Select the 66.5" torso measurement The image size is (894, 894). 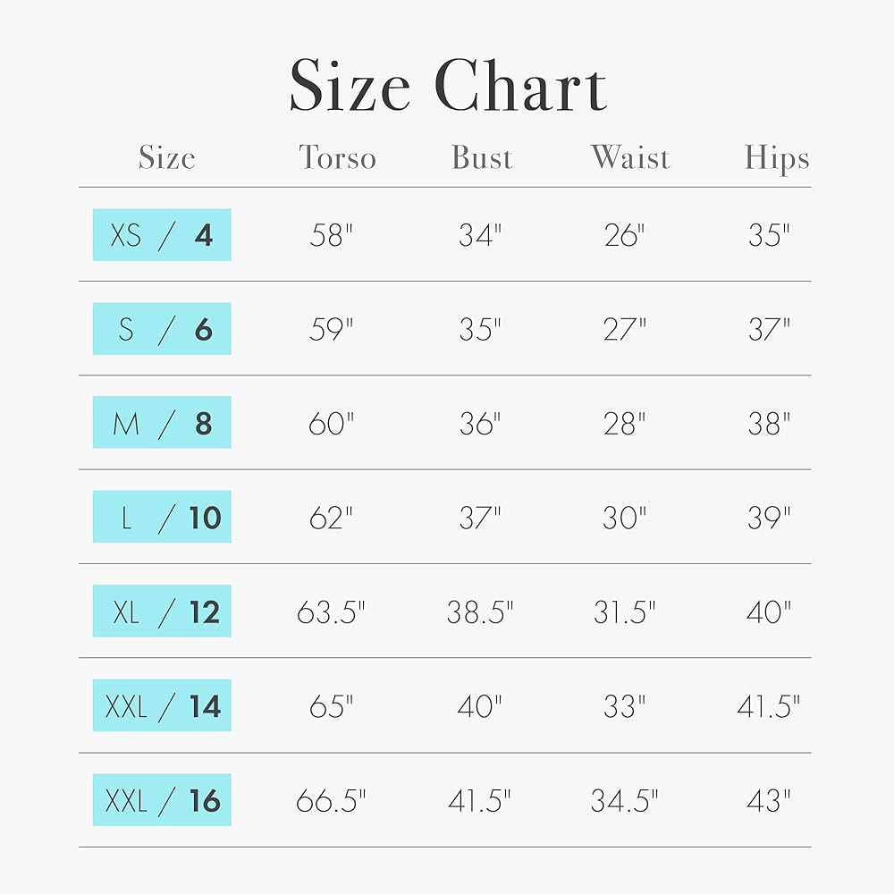tap(332, 801)
